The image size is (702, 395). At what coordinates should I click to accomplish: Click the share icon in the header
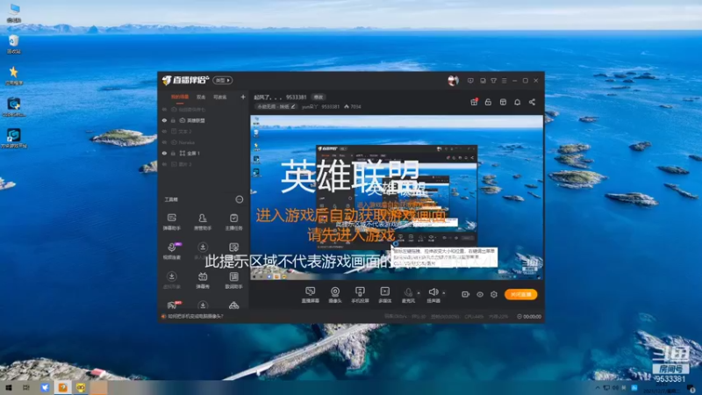[x=532, y=102]
